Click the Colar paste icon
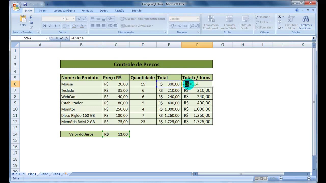 23,19
